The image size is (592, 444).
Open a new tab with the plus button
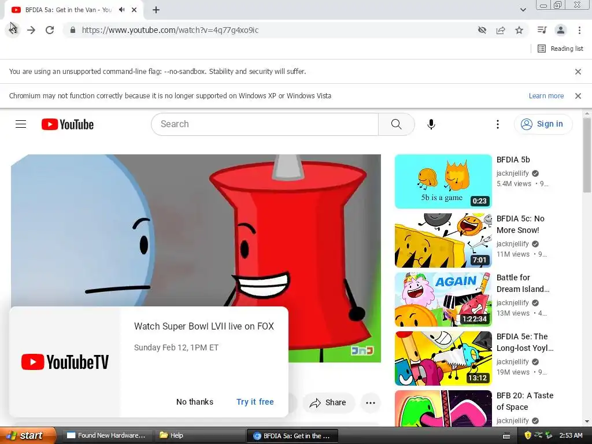156,10
